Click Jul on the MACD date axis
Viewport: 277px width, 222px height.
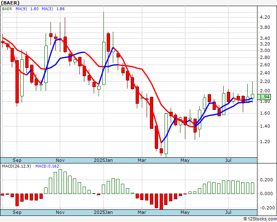228,212
